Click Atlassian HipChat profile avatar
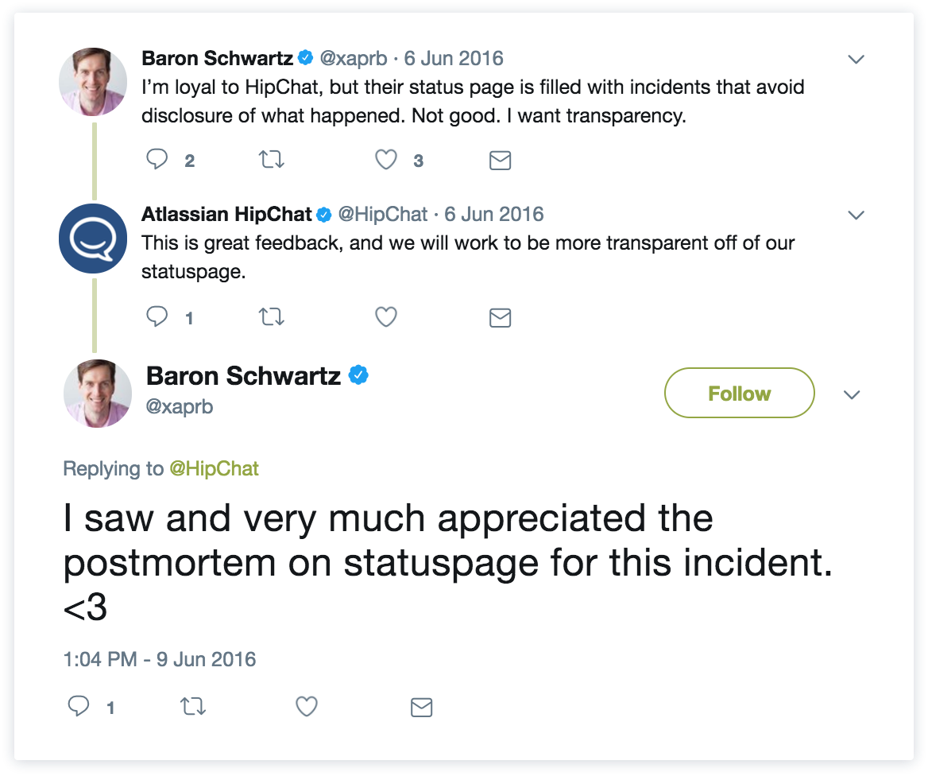928x776 pixels. 93,237
